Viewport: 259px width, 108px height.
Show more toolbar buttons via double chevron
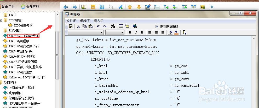[x=212, y=7]
